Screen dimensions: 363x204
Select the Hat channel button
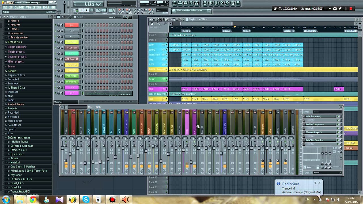(71, 37)
